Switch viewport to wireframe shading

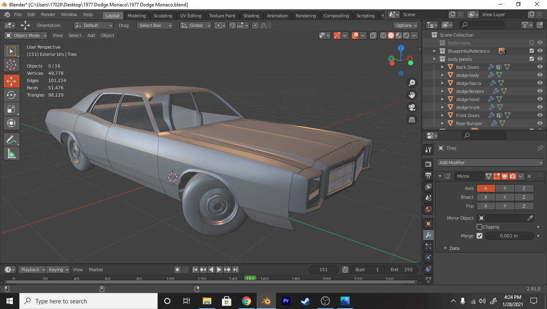pos(383,35)
